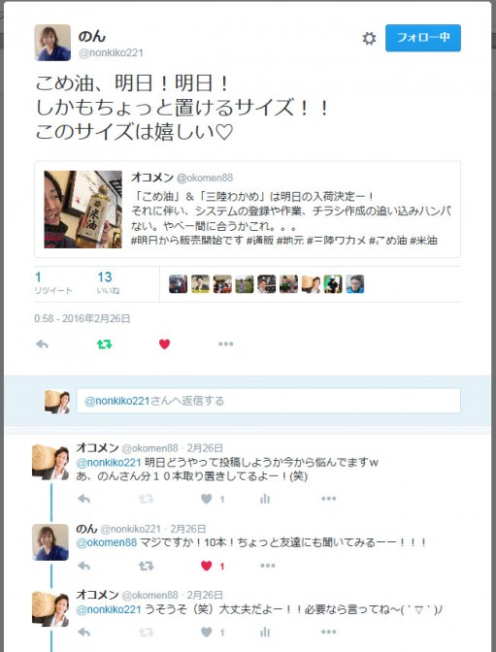This screenshot has height=652, width=496.
Task: Unlike the main tweet with red heart
Action: click(164, 343)
